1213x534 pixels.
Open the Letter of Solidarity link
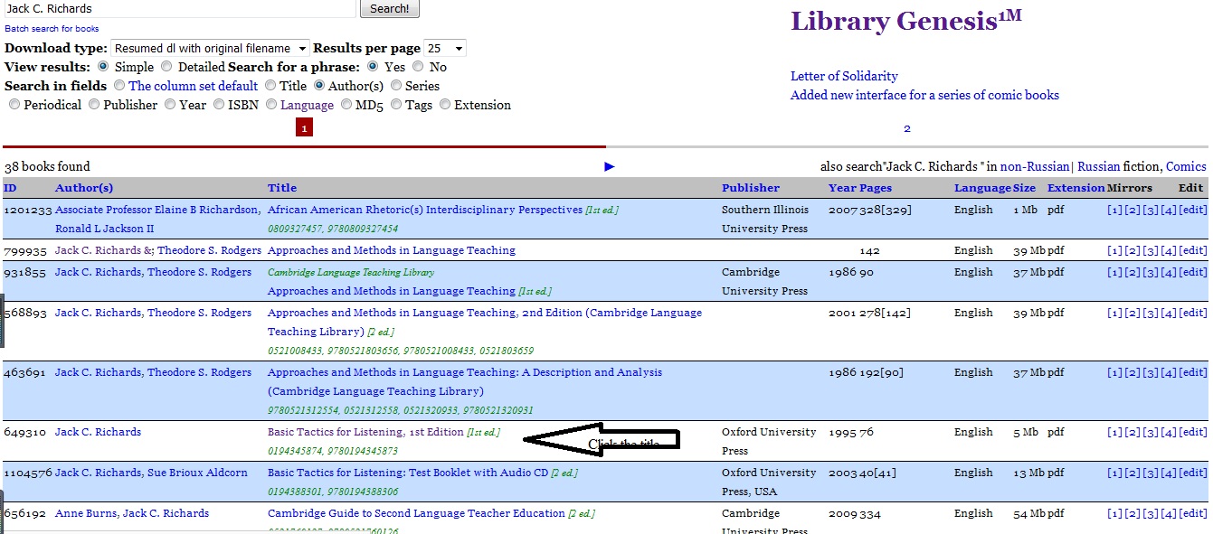pyautogui.click(x=844, y=76)
